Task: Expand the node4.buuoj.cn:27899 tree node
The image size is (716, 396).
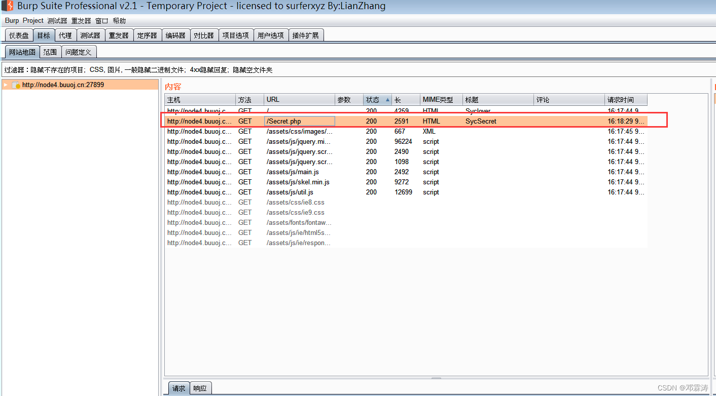Action: point(5,85)
